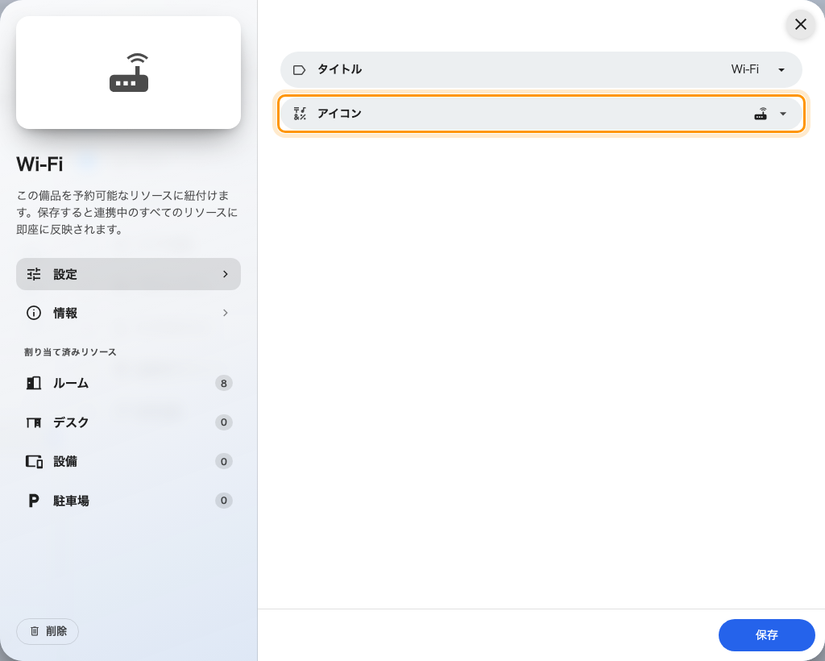Screen dimensions: 825x661
Task: Click the Wi-Fi heading text
Action: click(39, 164)
